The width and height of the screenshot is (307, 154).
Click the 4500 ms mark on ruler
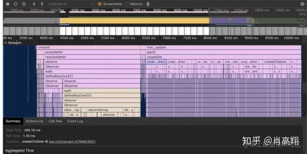67,38
